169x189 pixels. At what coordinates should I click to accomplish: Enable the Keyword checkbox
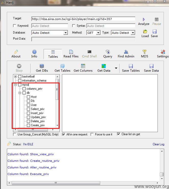tap(15, 26)
